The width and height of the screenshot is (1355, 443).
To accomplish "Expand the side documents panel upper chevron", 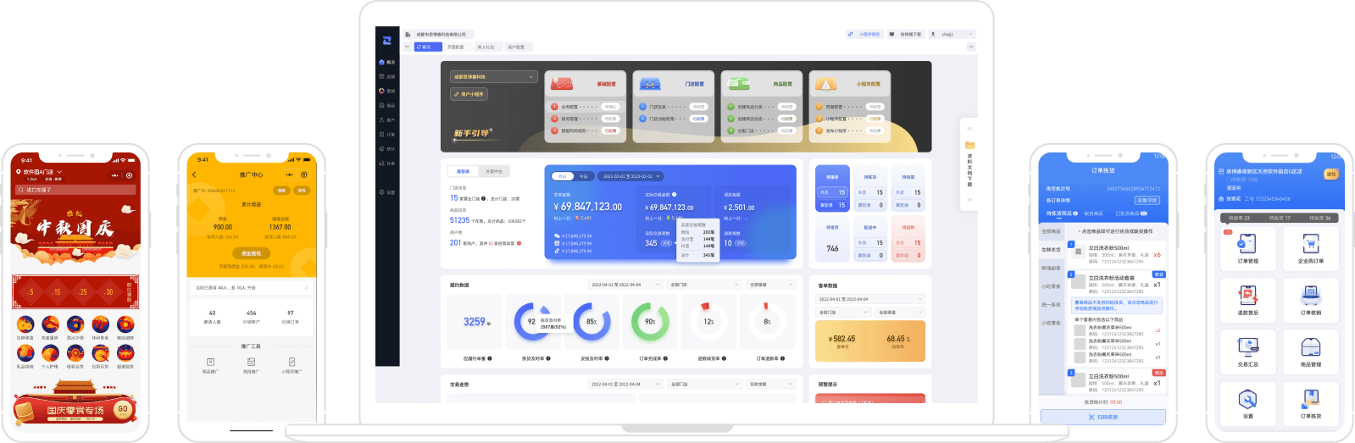I will [970, 129].
